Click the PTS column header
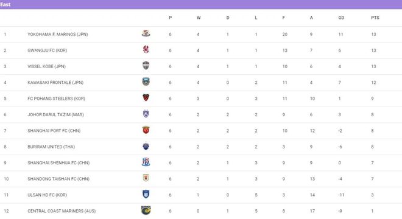Screen dimensions: 402x219 point(375,18)
